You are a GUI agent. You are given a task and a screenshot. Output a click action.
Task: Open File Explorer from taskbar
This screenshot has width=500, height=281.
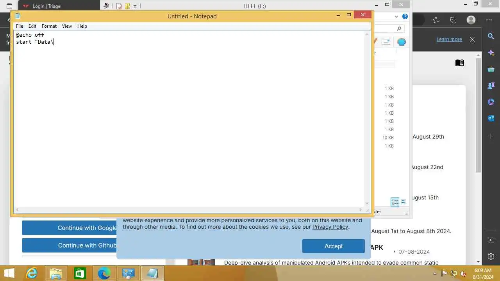[x=56, y=274]
